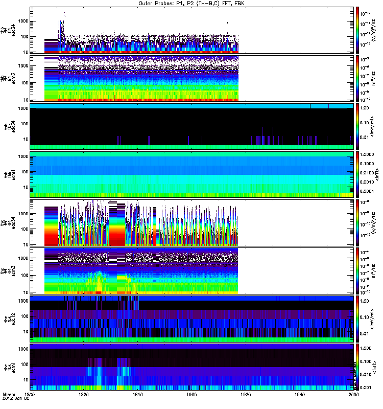Click the 'thc fbk edc12' y-axis label
383x409 pixels.
point(10,319)
